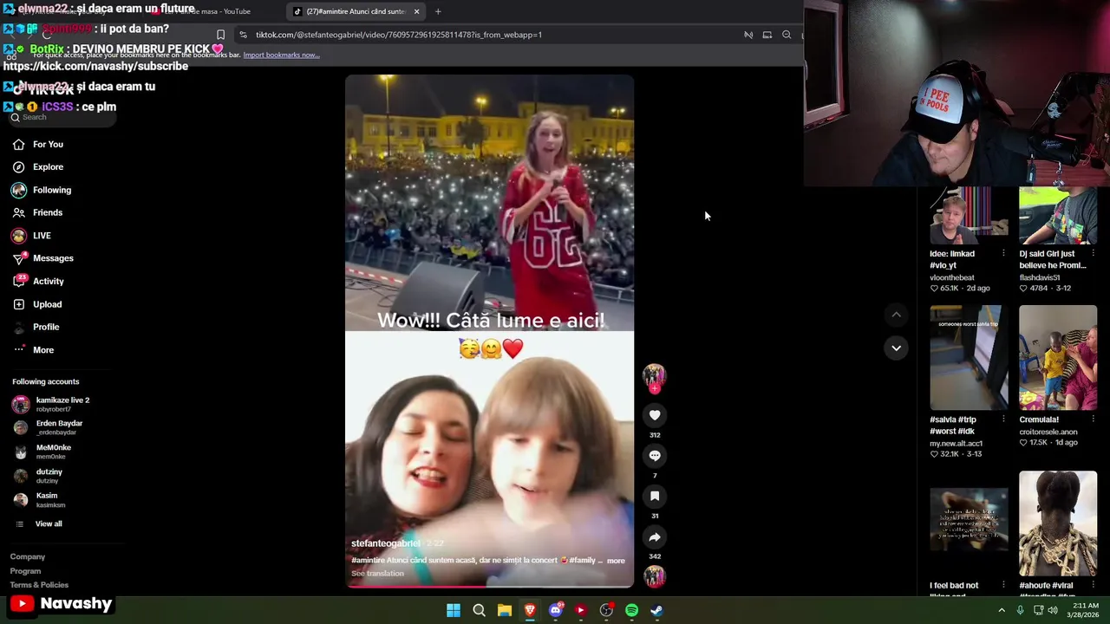Go to next video with down chevron
Screen dimensions: 1110x624
point(896,348)
